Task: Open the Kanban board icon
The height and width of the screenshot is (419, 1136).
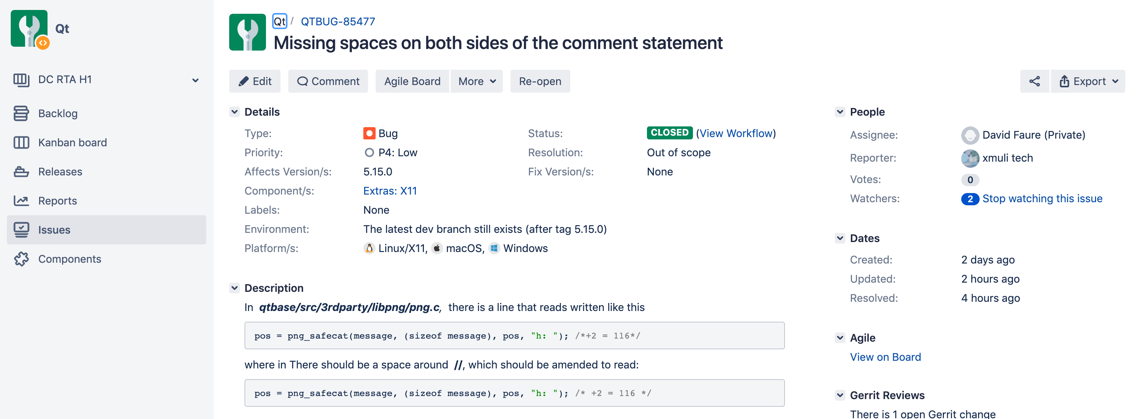Action: (x=21, y=142)
